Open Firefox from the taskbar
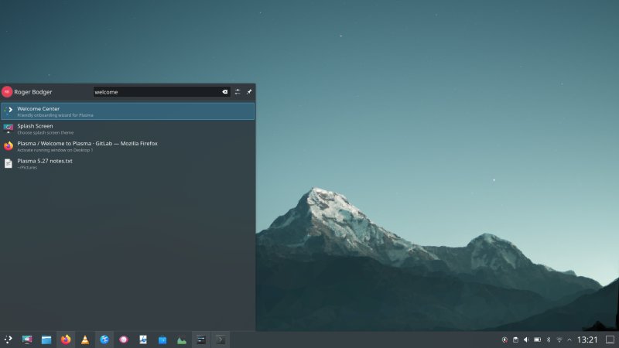This screenshot has width=619, height=348. [x=66, y=339]
